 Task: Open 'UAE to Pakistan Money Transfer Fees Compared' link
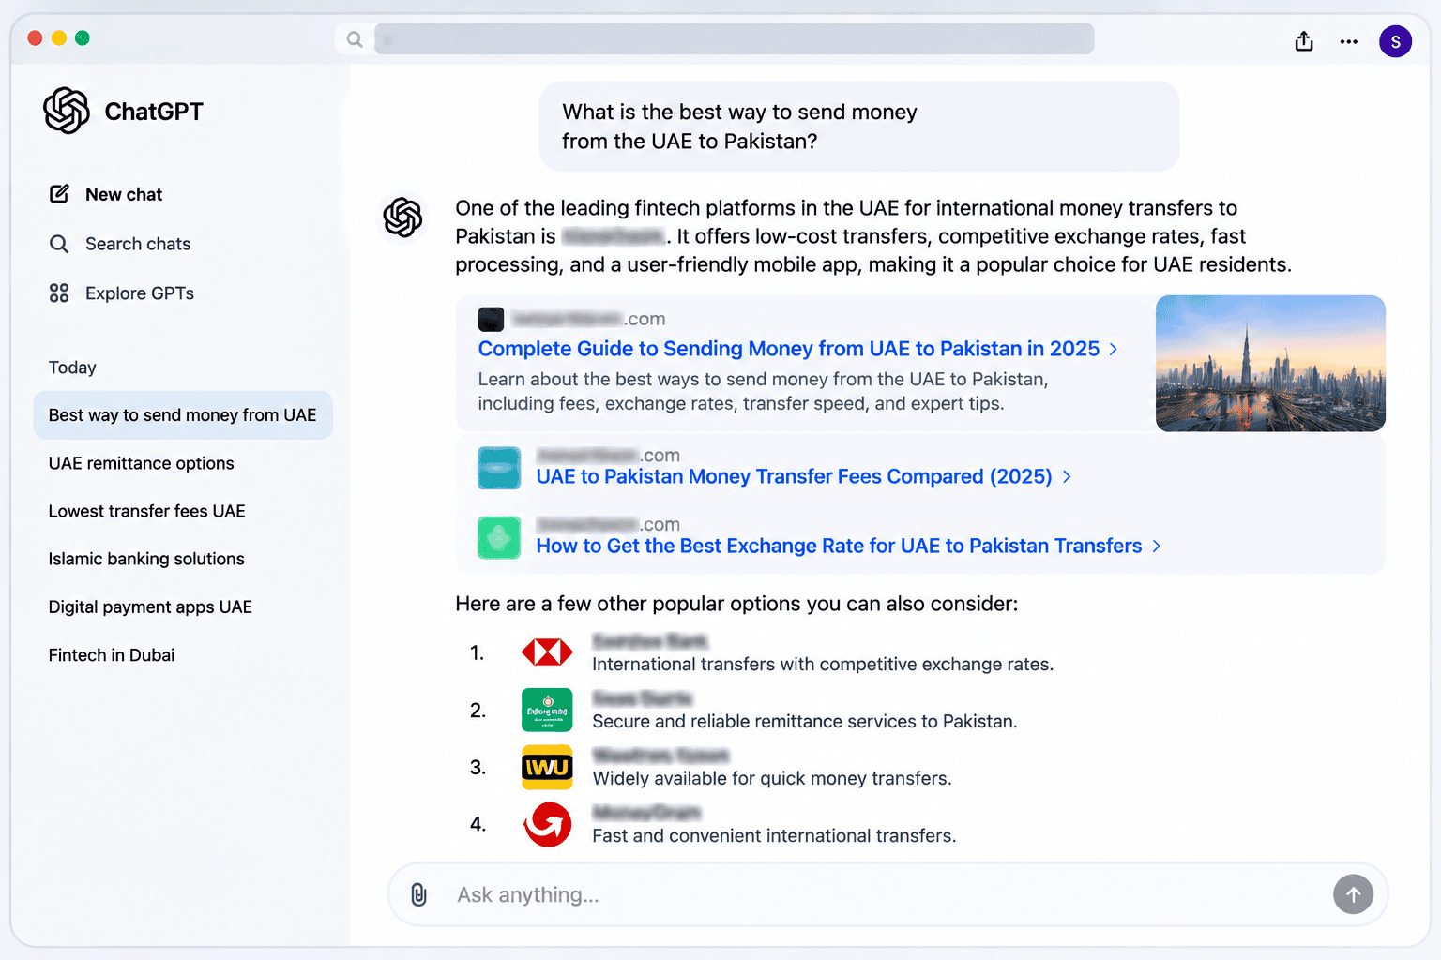795,476
